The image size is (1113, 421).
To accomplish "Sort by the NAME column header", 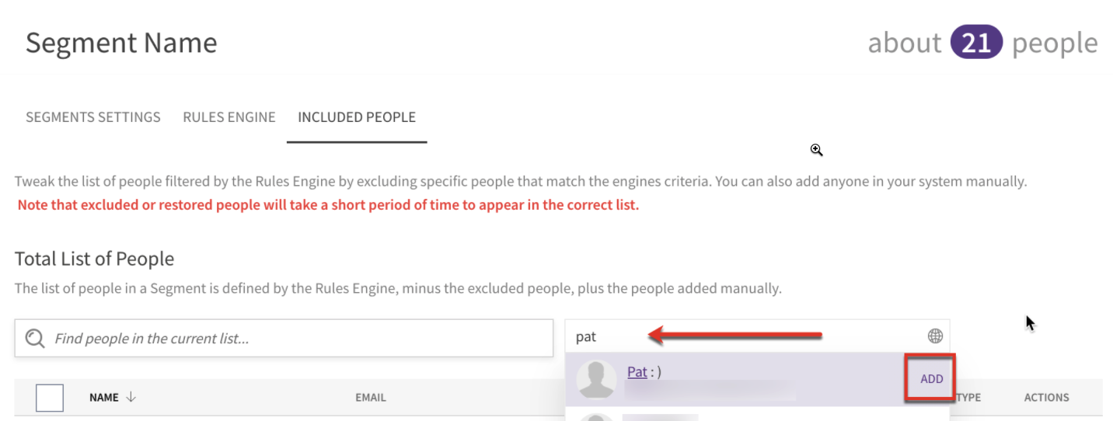I will [x=104, y=398].
